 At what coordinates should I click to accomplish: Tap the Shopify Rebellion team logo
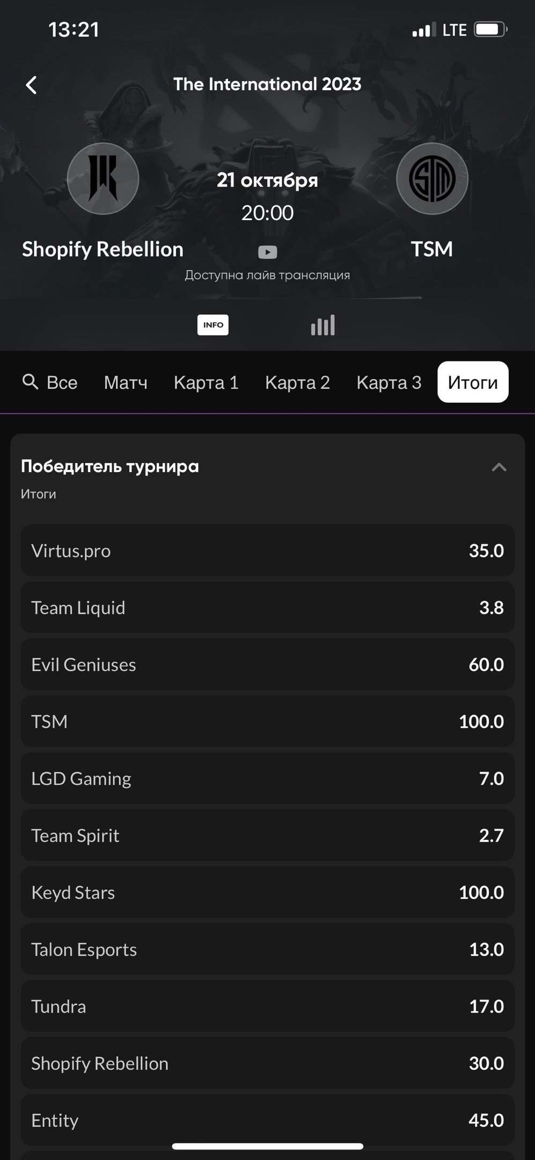pyautogui.click(x=103, y=179)
